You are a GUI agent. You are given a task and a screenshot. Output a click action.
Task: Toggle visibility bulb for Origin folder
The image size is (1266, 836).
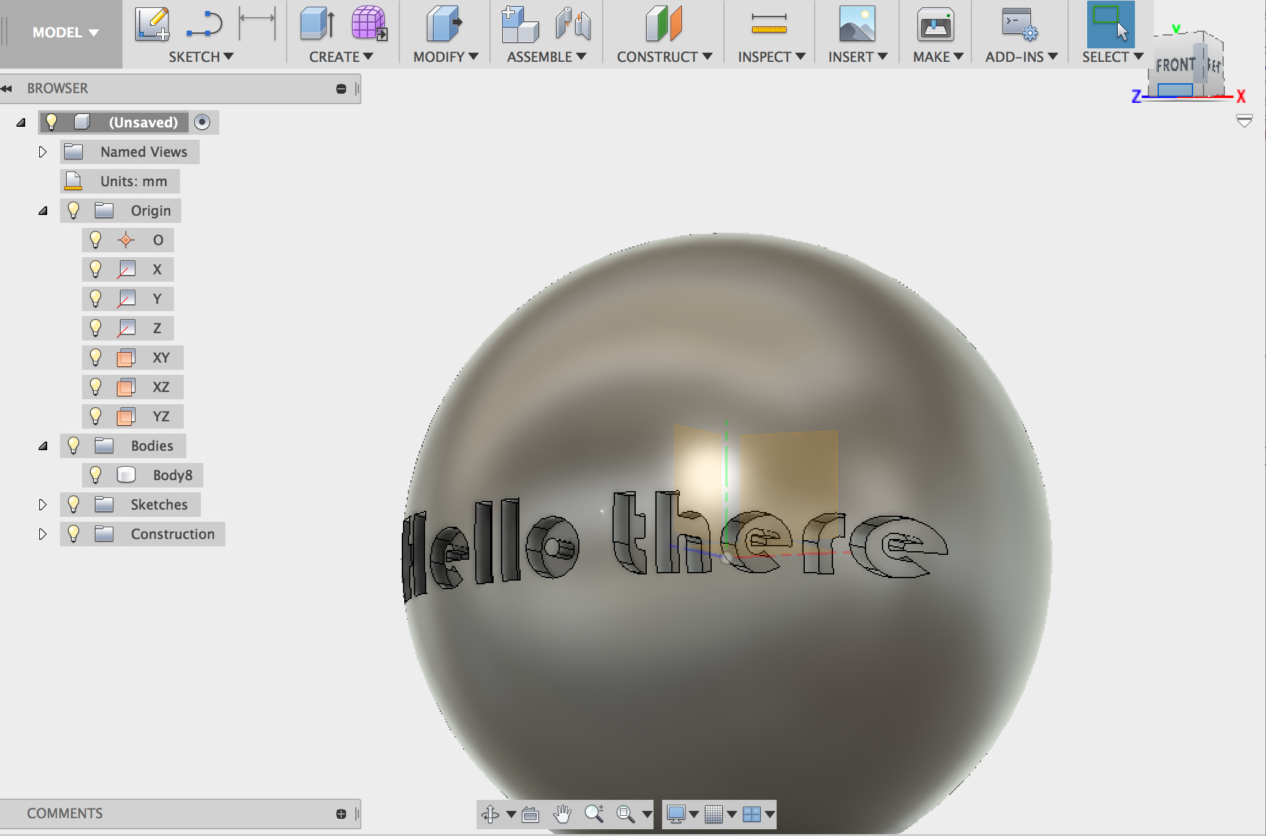pyautogui.click(x=73, y=210)
